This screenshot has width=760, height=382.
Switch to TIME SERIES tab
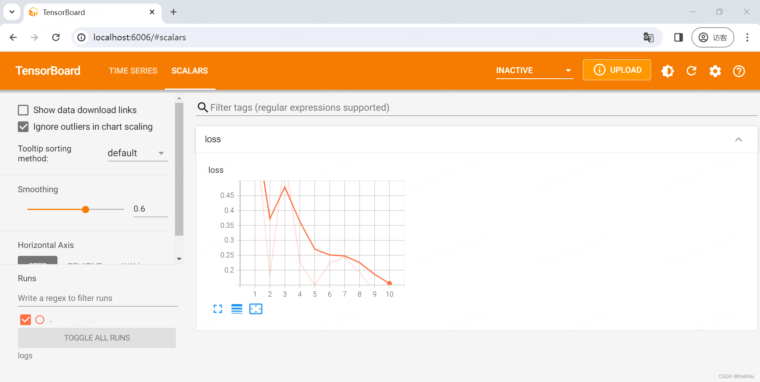pyautogui.click(x=133, y=71)
